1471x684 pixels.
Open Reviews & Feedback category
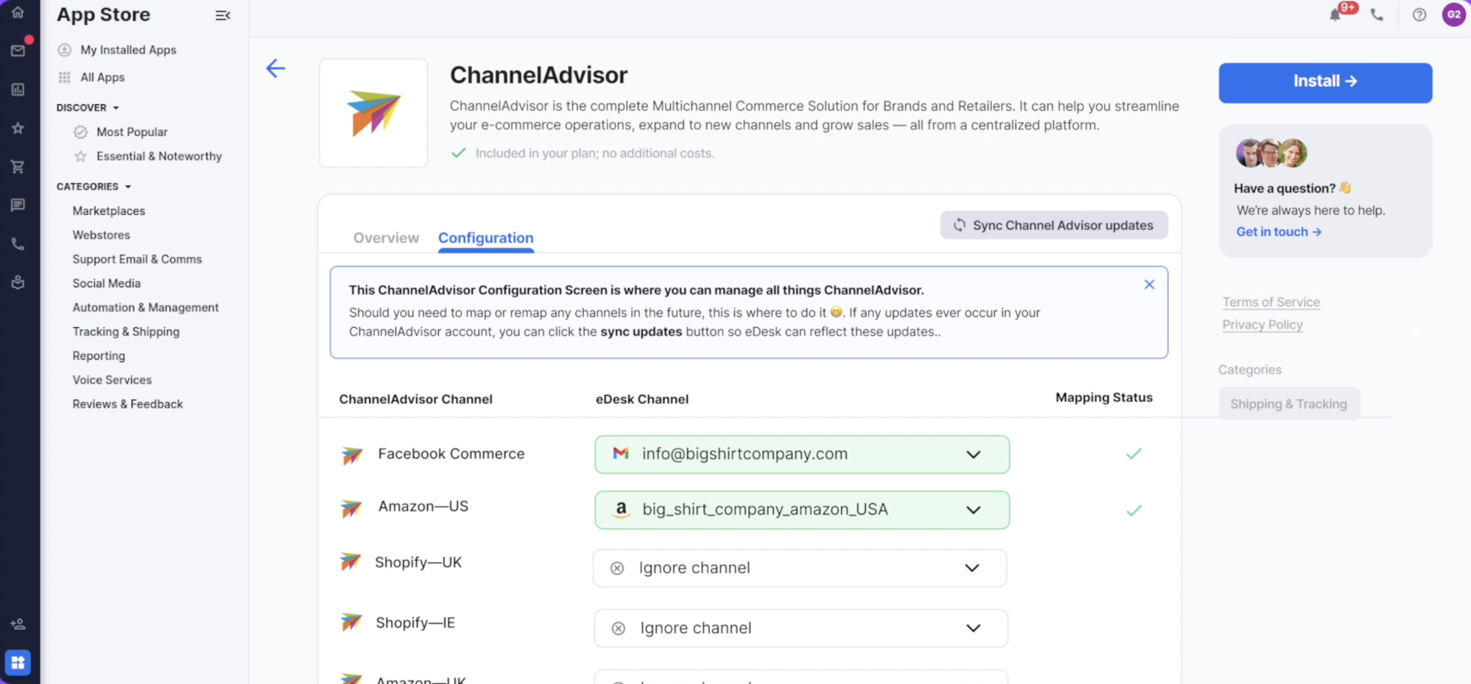(128, 404)
